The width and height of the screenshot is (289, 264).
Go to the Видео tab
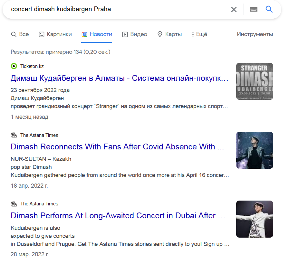point(135,34)
